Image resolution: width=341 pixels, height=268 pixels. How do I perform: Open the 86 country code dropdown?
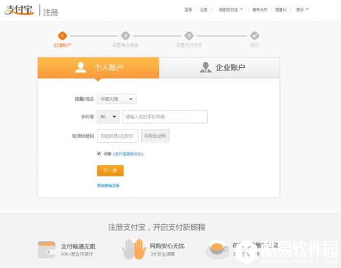pos(108,117)
